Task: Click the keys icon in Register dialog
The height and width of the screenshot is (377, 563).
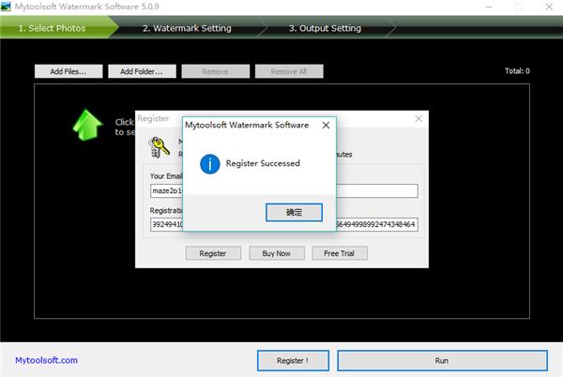Action: pyautogui.click(x=158, y=147)
